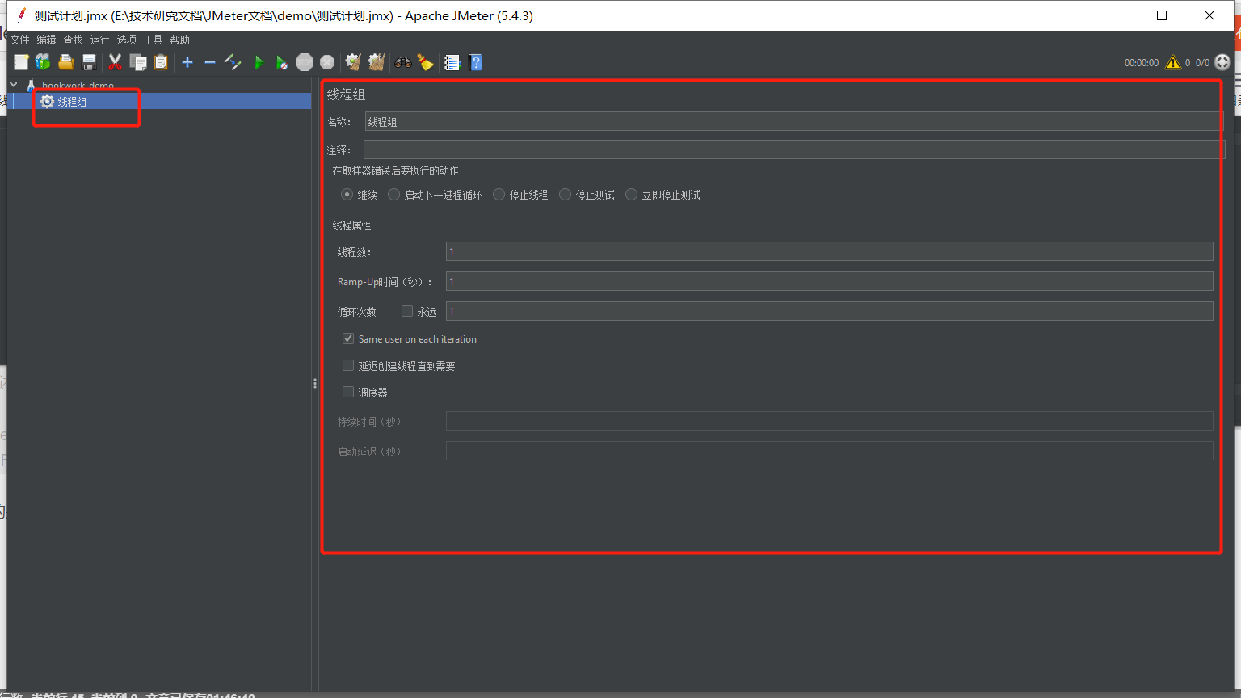Viewport: 1241px width, 698px height.
Task: Reset search with yellow broom icon
Action: [x=426, y=62]
